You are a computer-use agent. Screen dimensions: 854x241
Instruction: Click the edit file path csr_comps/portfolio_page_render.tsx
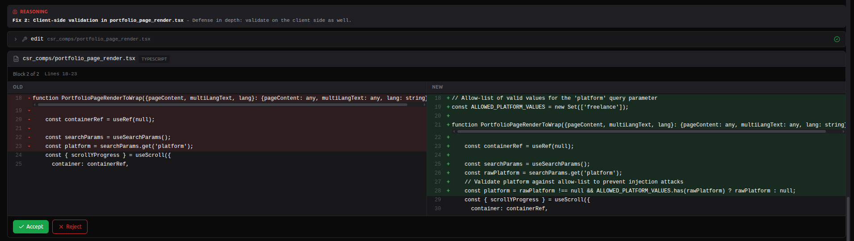(x=99, y=39)
